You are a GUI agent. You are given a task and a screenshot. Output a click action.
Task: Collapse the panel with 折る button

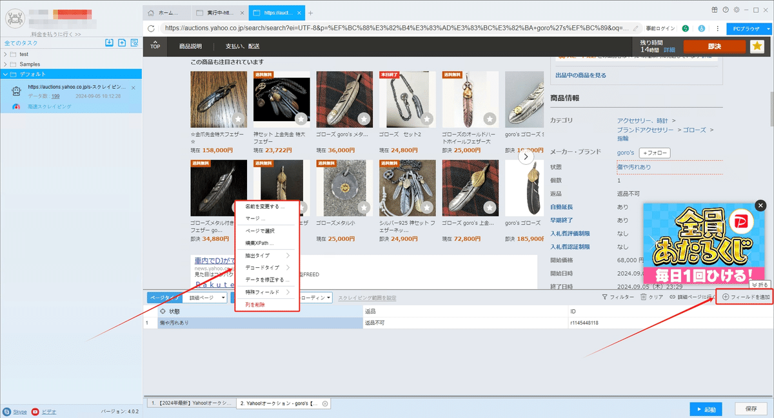coord(761,285)
